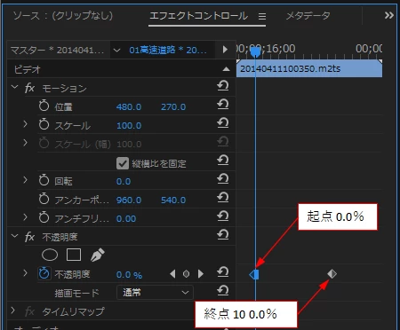Edit 回転 value 0.0
Viewport: 400px width, 330px height.
pos(124,181)
